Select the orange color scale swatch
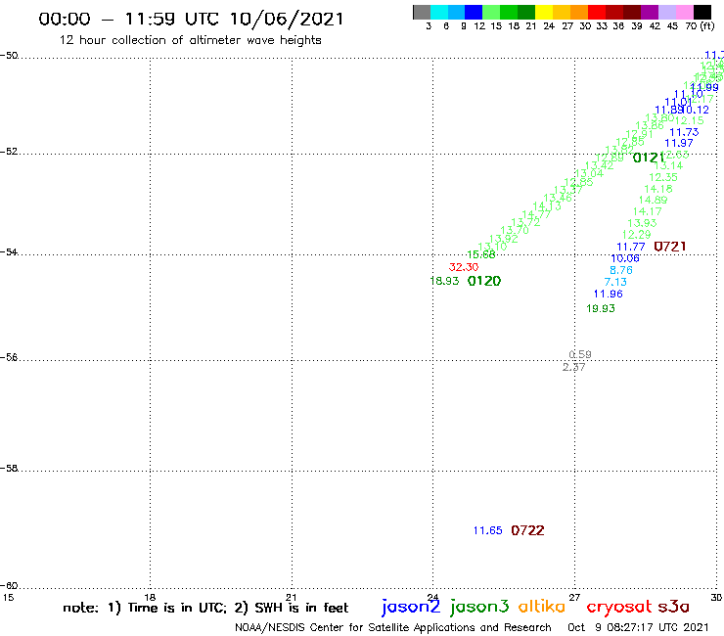Viewport: 724px width, 636px height. tap(579, 12)
